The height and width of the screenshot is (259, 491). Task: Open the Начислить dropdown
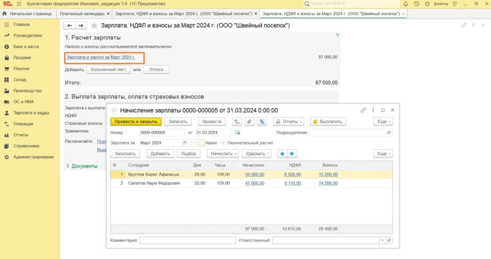222,153
